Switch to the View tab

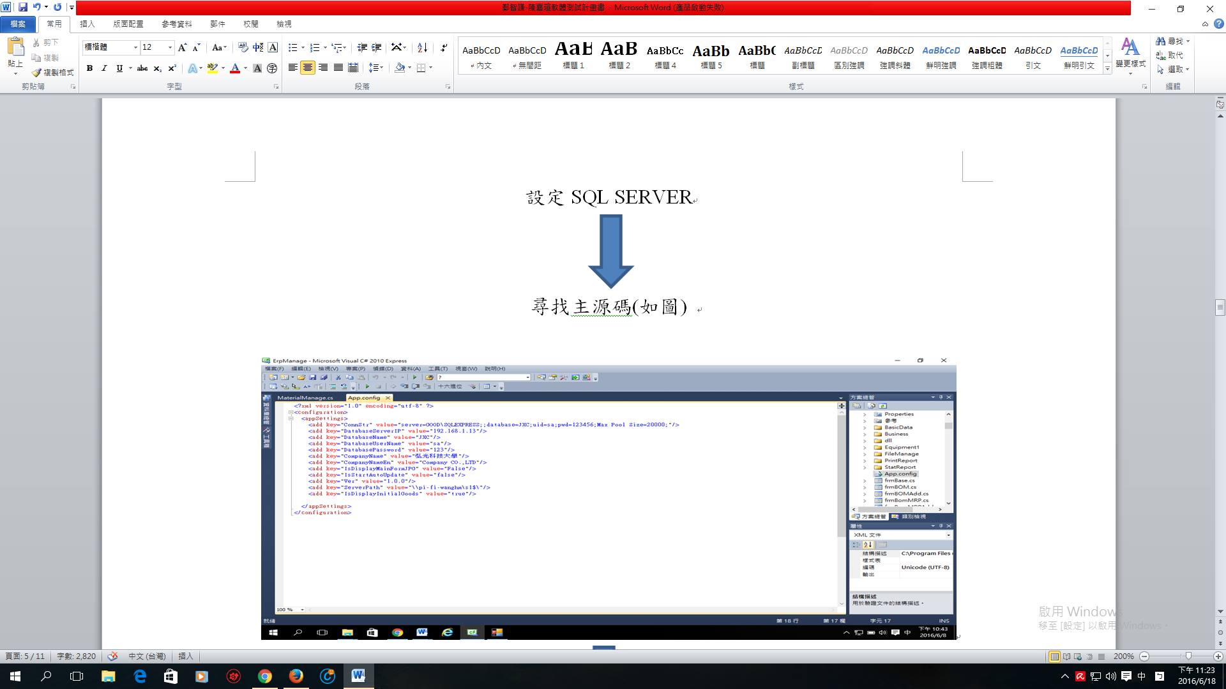point(284,24)
